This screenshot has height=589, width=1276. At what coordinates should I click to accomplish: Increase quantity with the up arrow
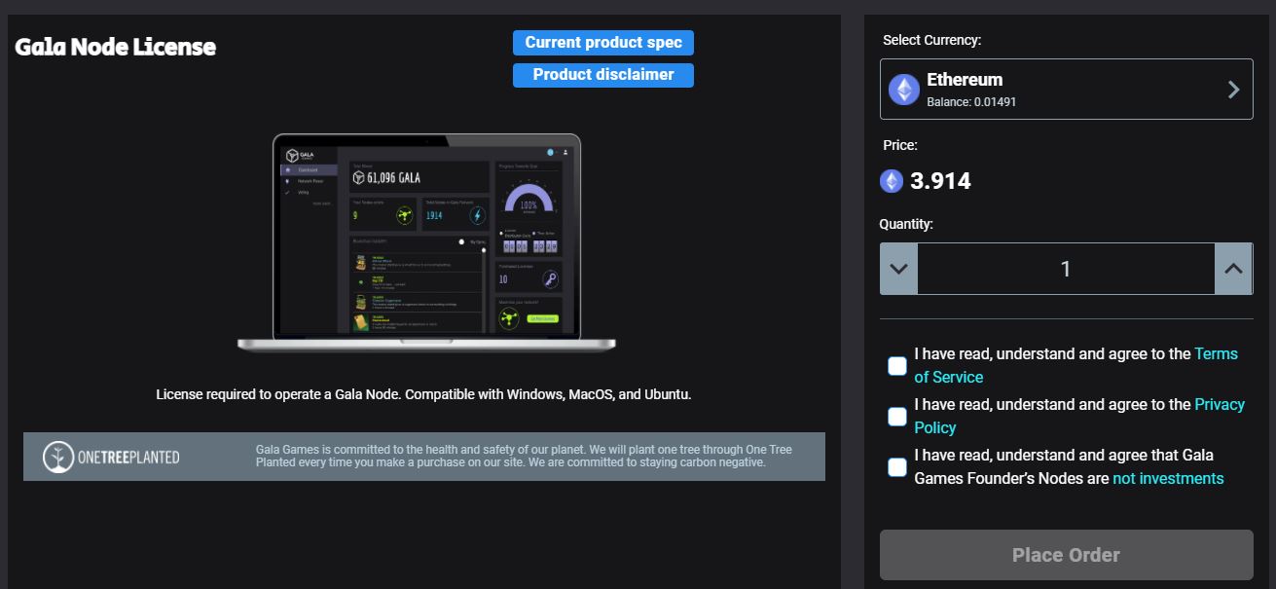(x=1233, y=269)
